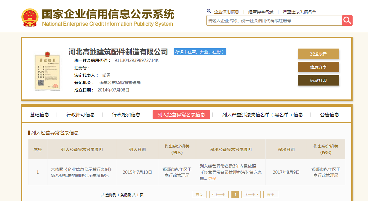
Task: Select the 严重违法失信名单 search category
Action: click(x=299, y=12)
